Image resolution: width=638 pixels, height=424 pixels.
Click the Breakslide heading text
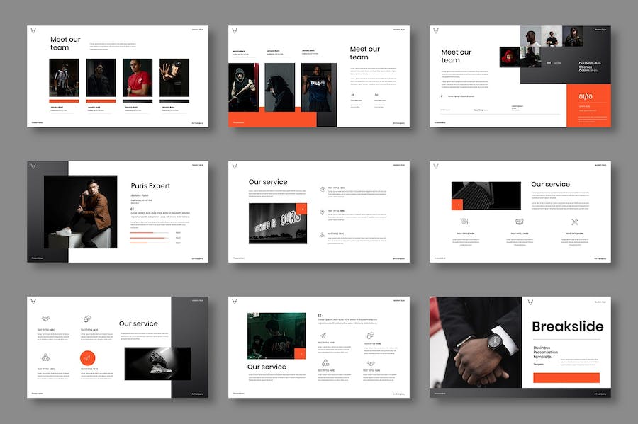[x=567, y=326]
